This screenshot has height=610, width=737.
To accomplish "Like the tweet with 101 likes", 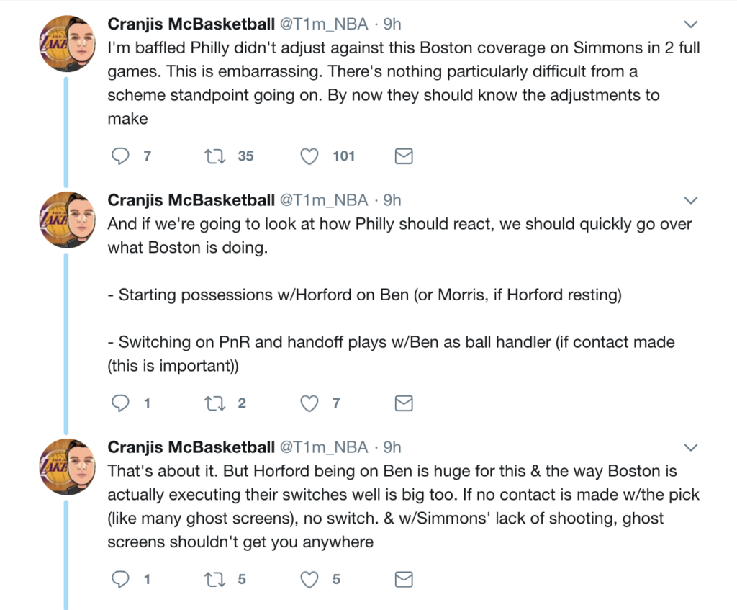I will (309, 156).
